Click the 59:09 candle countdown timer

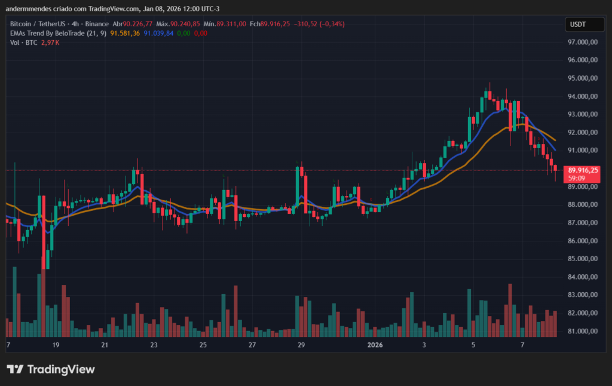click(x=576, y=177)
